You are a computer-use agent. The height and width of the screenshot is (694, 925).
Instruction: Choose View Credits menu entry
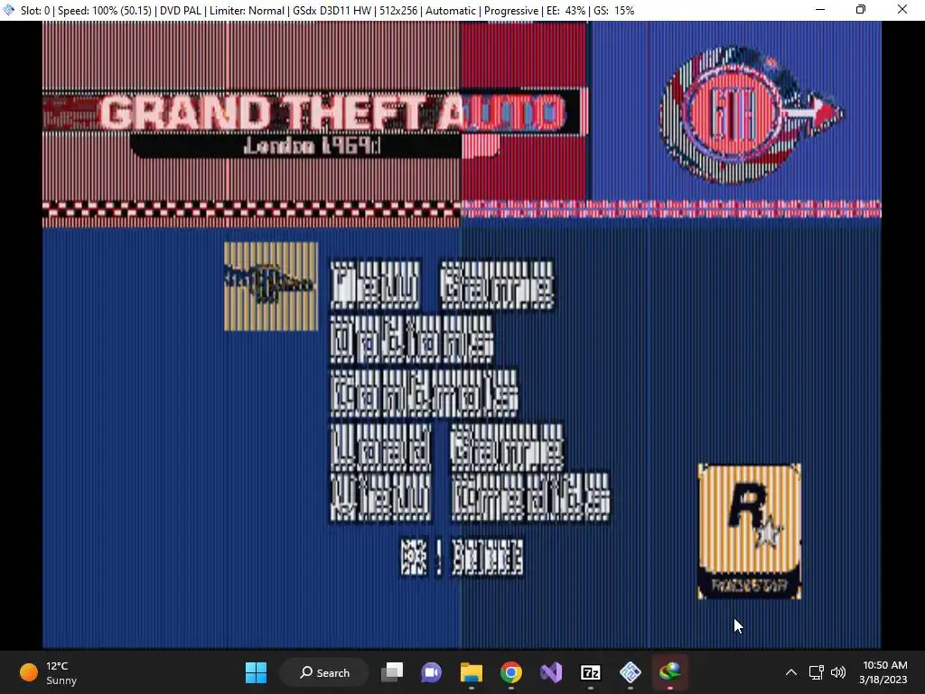click(x=470, y=498)
